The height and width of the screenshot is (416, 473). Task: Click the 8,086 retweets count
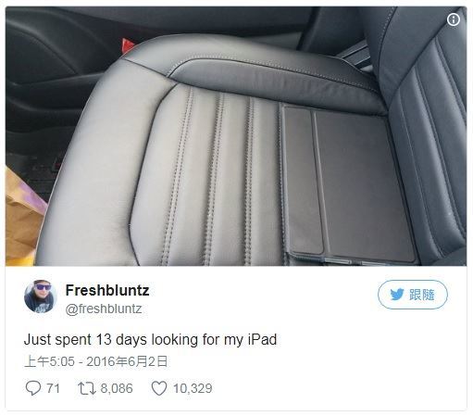(117, 388)
